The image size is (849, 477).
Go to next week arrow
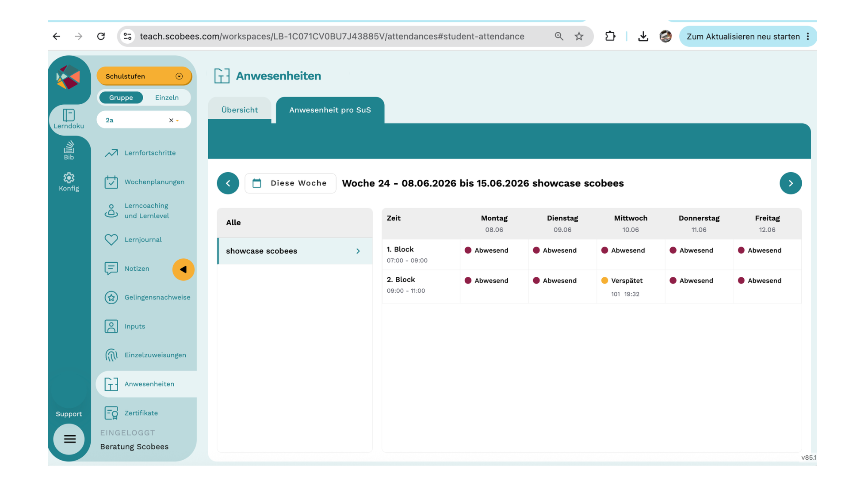pyautogui.click(x=791, y=183)
